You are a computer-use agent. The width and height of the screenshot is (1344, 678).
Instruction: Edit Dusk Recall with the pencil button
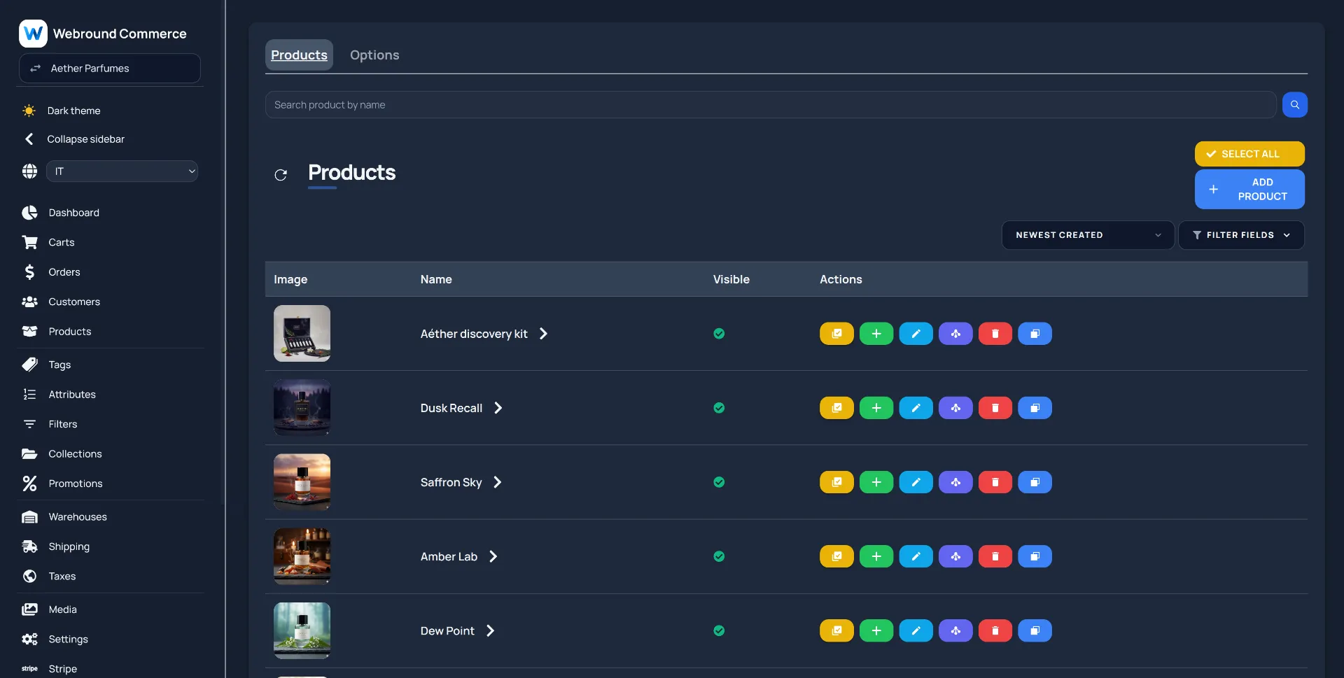coord(916,408)
